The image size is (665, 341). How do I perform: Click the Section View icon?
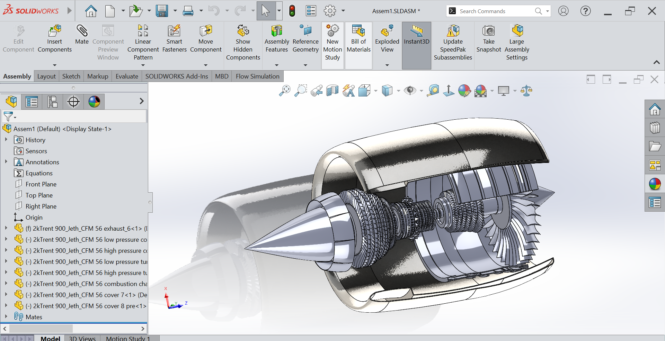[332, 91]
